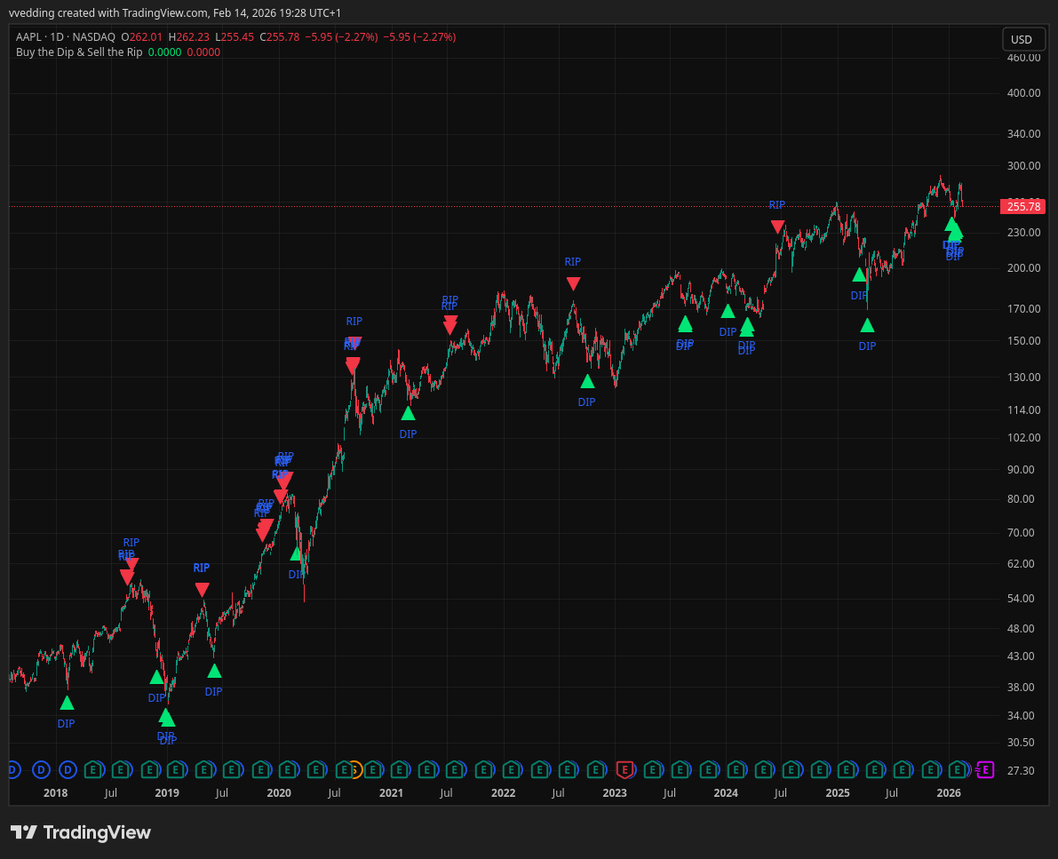
Task: Click the open value O262.01
Action: pos(142,37)
